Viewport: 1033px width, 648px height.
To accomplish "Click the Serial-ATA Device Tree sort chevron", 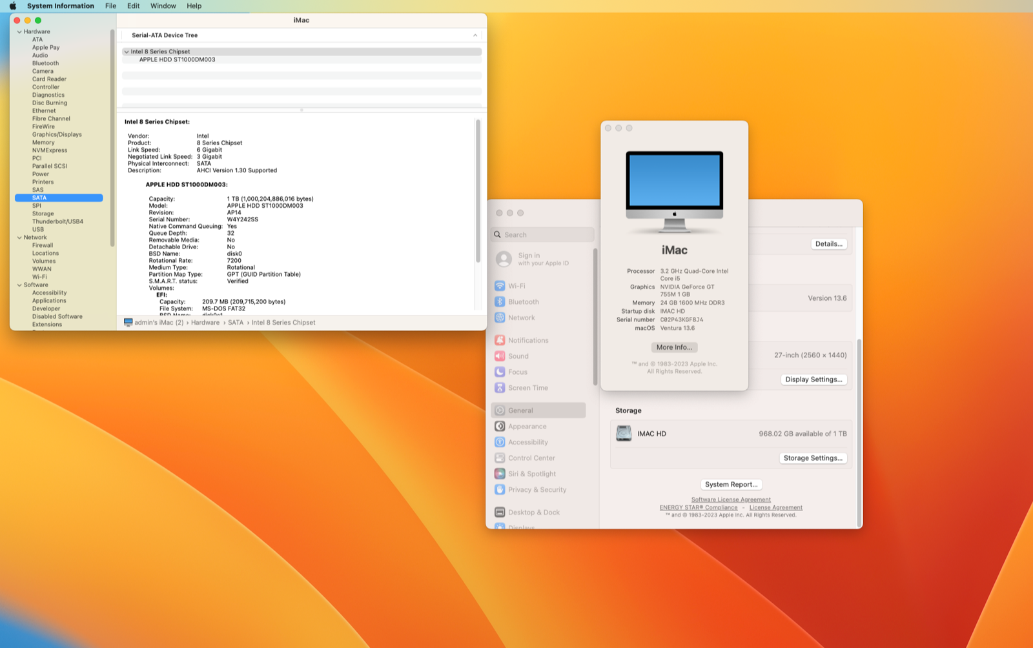I will click(475, 35).
